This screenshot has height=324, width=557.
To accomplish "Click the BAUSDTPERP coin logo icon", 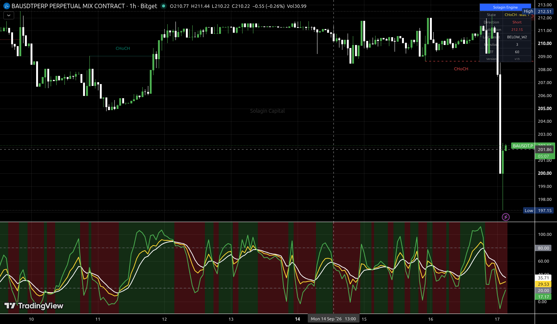I will tap(7, 6).
